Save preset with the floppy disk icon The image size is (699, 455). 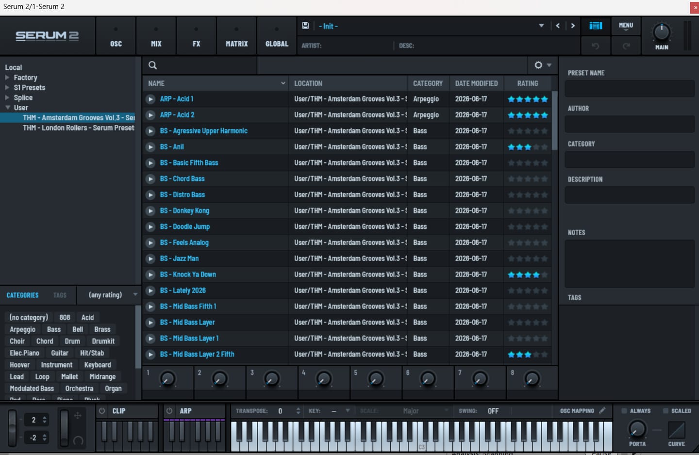(305, 26)
